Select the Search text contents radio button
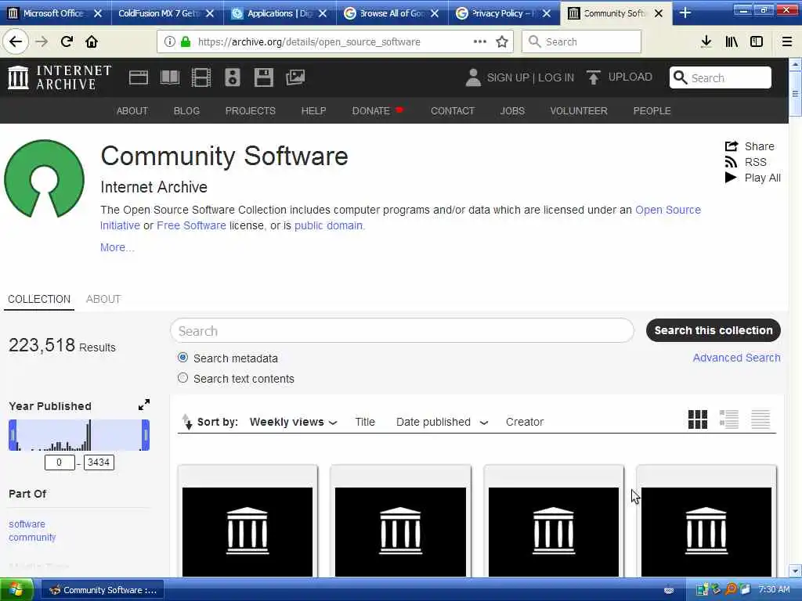This screenshot has height=601, width=802. pyautogui.click(x=182, y=378)
